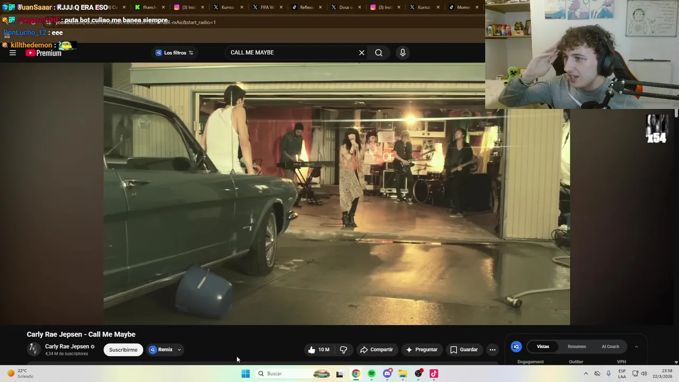Open Task View on the taskbar
The image size is (679, 382).
coord(339,374)
